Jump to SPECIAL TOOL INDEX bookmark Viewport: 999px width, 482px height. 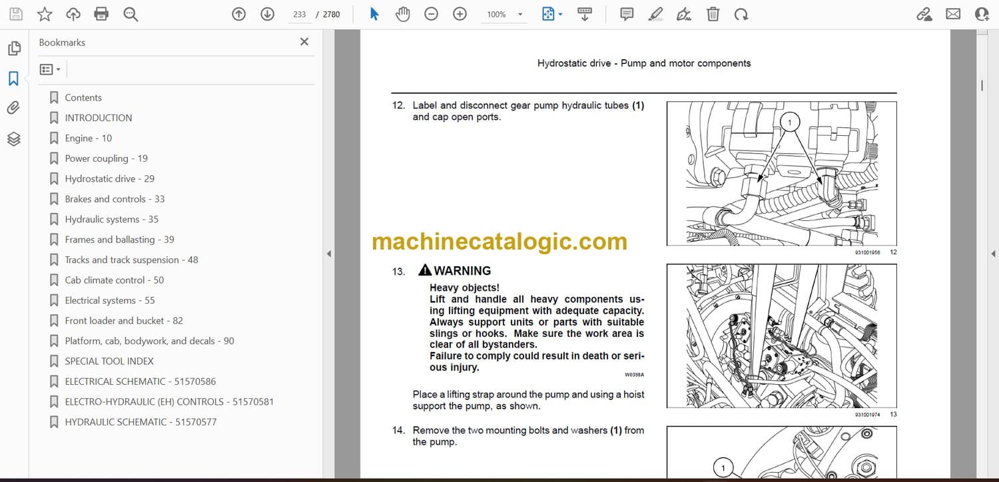pos(109,361)
